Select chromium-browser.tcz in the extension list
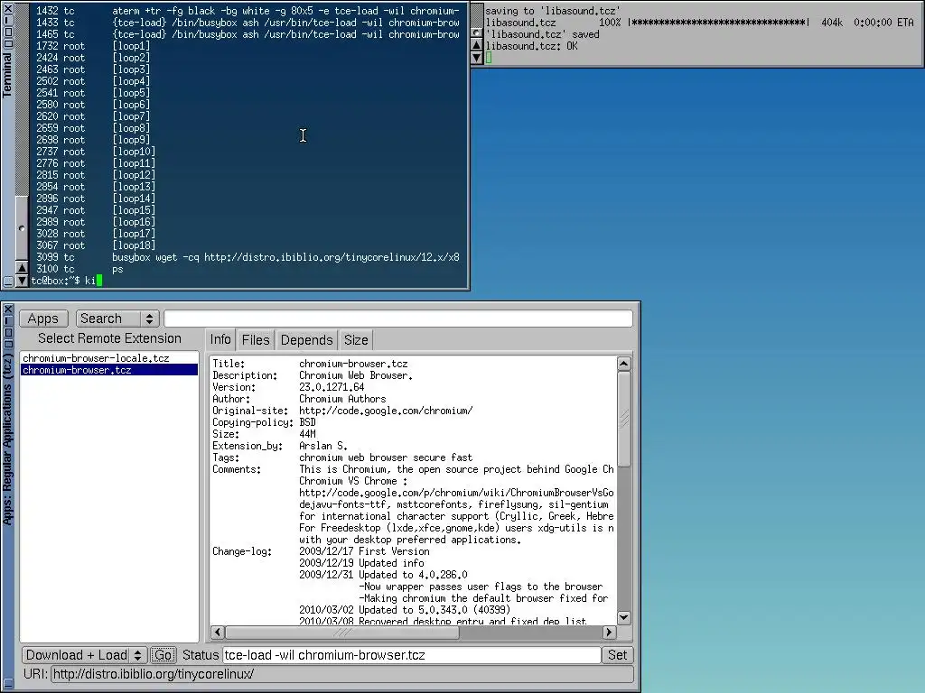925x693 pixels. (109, 370)
